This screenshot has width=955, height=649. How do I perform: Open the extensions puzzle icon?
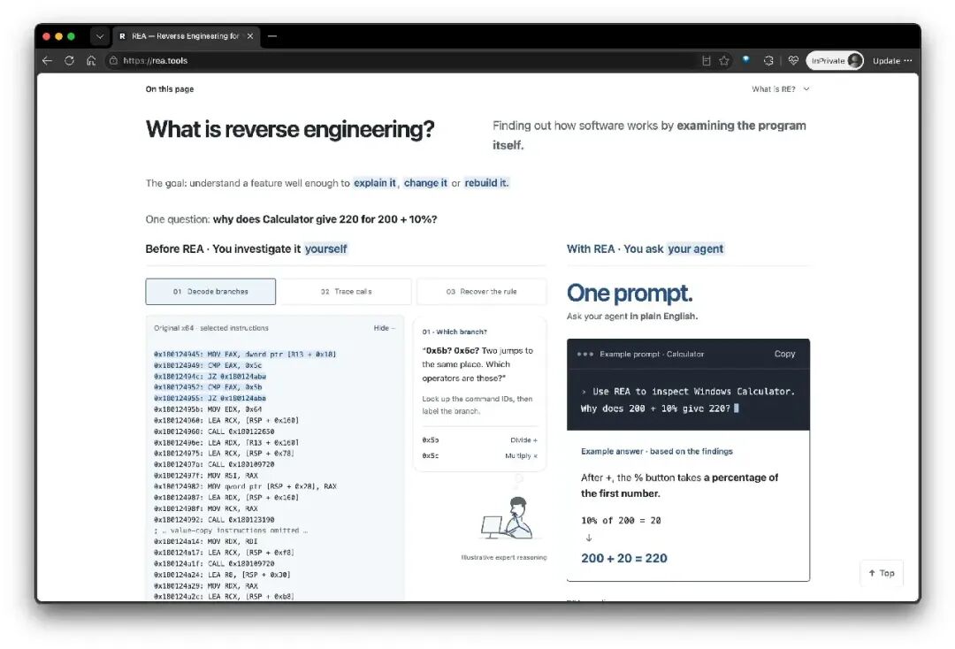click(x=768, y=60)
